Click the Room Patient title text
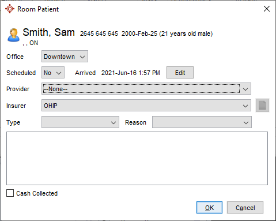The width and height of the screenshot is (276, 221). (x=38, y=9)
